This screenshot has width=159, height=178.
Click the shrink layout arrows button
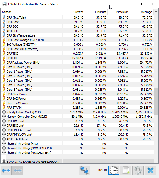click(x=18, y=170)
